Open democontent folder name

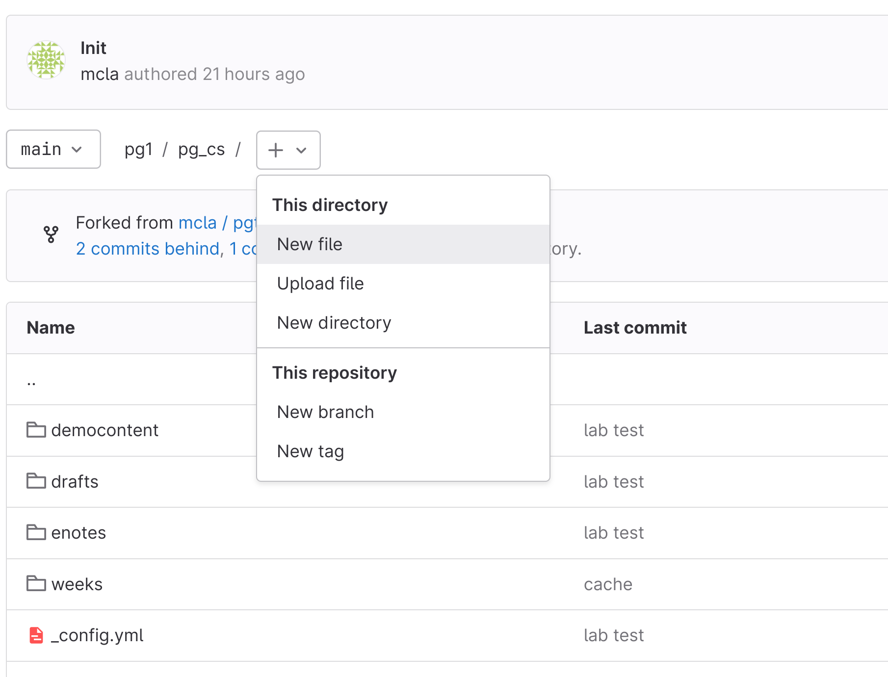tap(105, 430)
